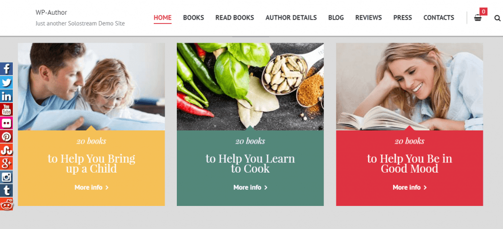Open the Author Details menu

pyautogui.click(x=291, y=18)
